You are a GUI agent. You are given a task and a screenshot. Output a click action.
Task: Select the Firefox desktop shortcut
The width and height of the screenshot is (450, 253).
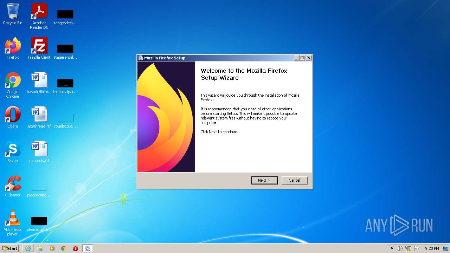click(x=13, y=48)
